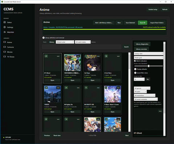
Task: Open Library diagnostics
Action: [142, 44]
